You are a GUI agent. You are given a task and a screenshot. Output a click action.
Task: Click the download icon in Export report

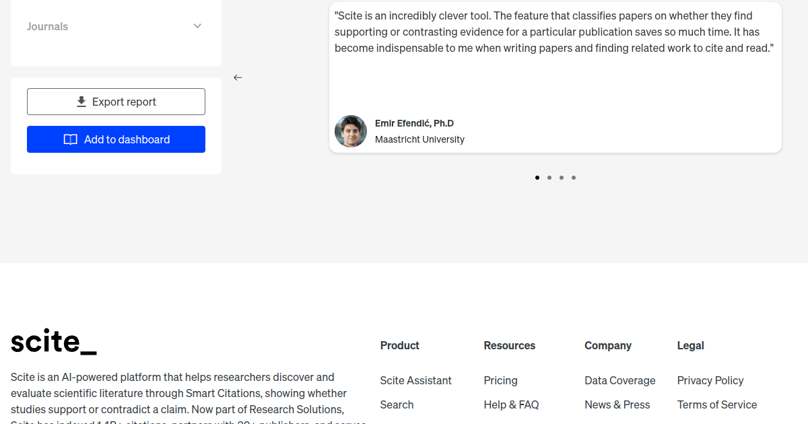[81, 102]
